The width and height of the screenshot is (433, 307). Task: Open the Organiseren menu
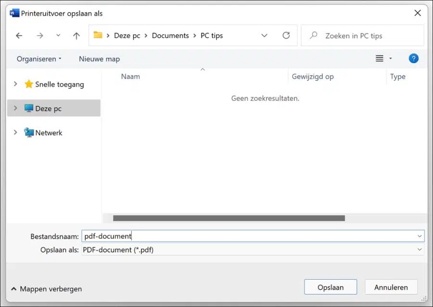(39, 59)
